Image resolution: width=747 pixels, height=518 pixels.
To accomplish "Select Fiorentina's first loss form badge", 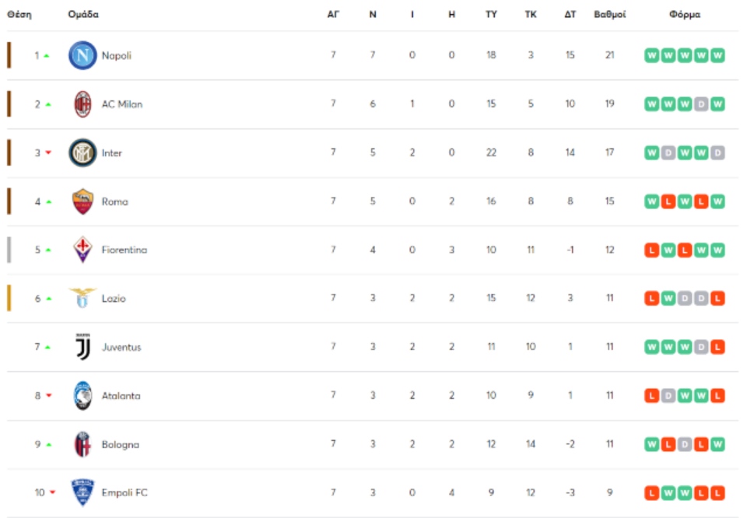I will [652, 250].
